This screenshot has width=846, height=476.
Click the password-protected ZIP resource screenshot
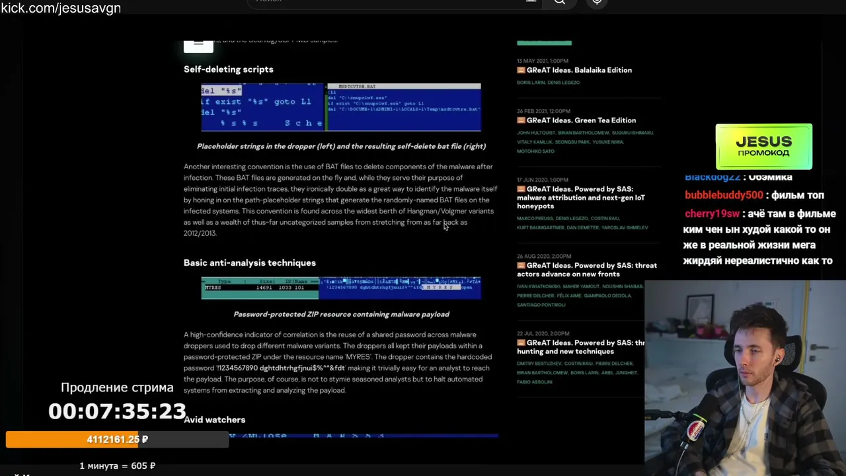[x=341, y=288]
